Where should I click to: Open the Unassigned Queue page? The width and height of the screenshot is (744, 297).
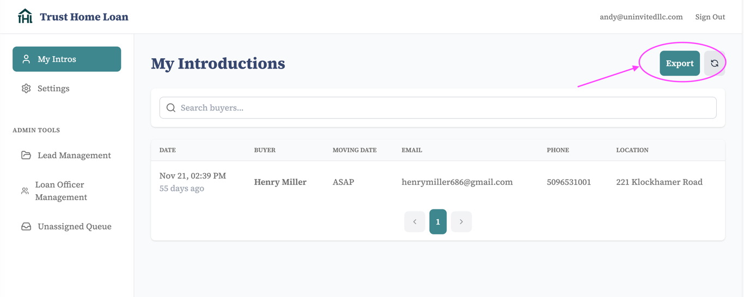click(74, 226)
